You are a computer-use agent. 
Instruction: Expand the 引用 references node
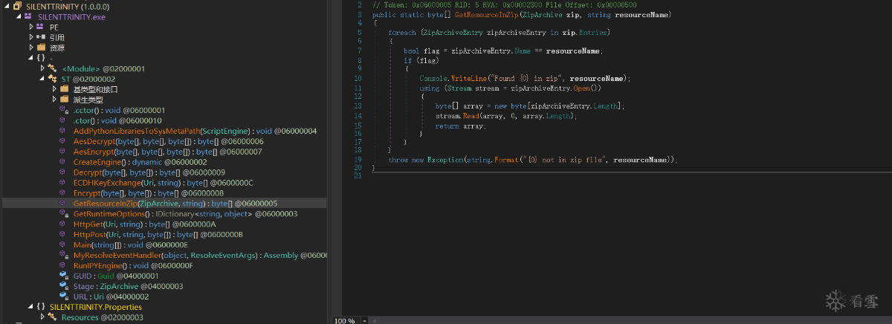[30, 37]
